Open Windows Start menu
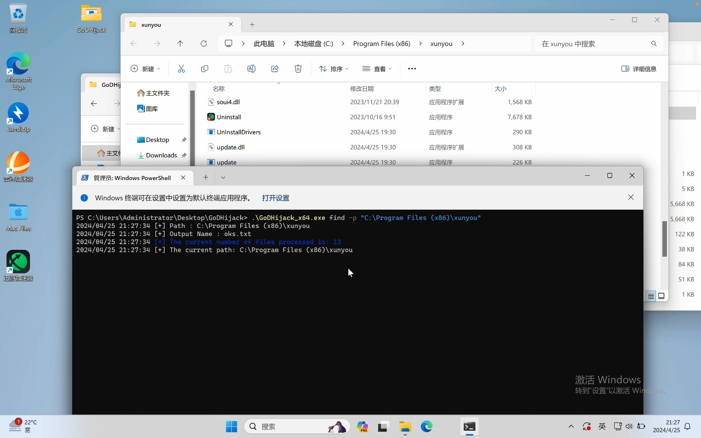 (x=231, y=427)
